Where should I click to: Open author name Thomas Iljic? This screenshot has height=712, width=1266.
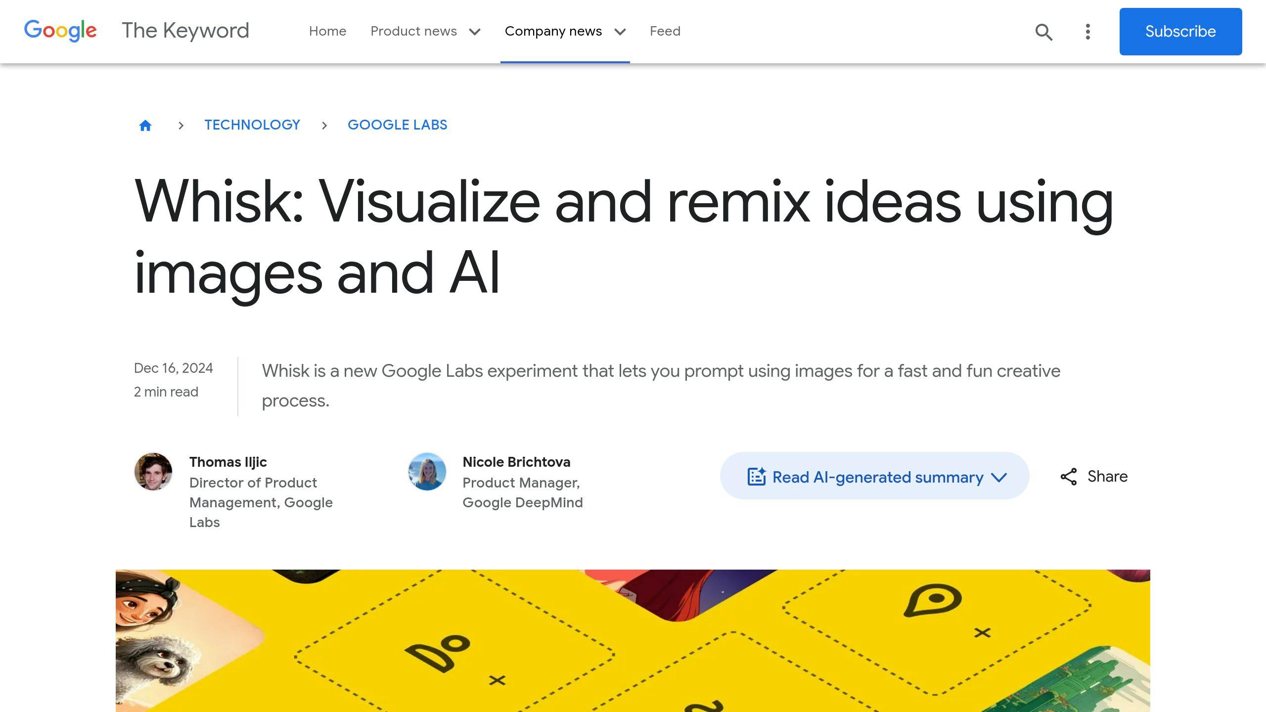[228, 462]
